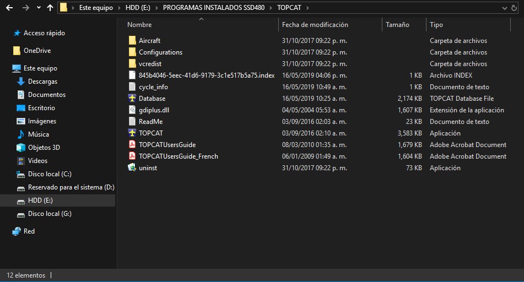Click the '3,583 KB' size cell

point(410,133)
